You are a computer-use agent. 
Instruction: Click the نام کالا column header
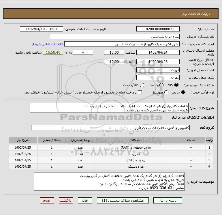(x=136, y=140)
